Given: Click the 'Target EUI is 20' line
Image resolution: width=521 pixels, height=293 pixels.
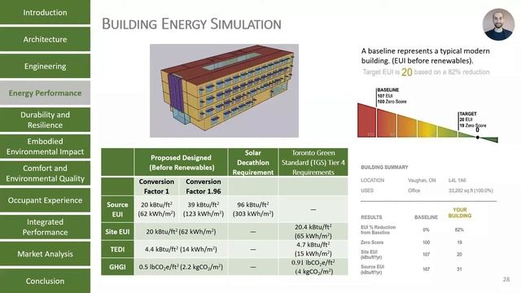Looking at the screenshot, I should tap(426, 72).
